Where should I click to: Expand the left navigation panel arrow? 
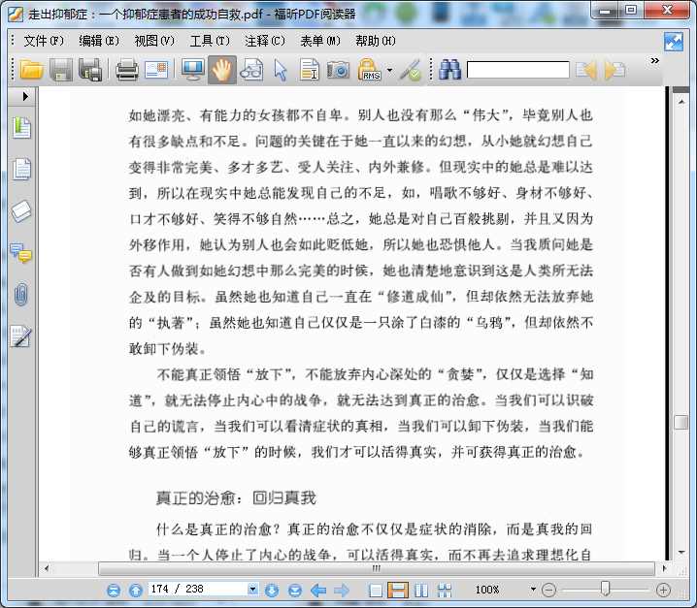(x=25, y=96)
